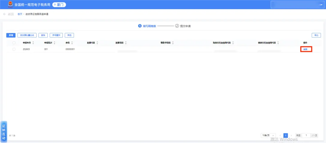The image size is (326, 143).
Task: Sort by 发票号码 column arrows
Action: 126,43
